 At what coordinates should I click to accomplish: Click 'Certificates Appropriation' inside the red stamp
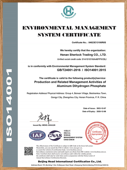pyautogui.click(x=97, y=133)
